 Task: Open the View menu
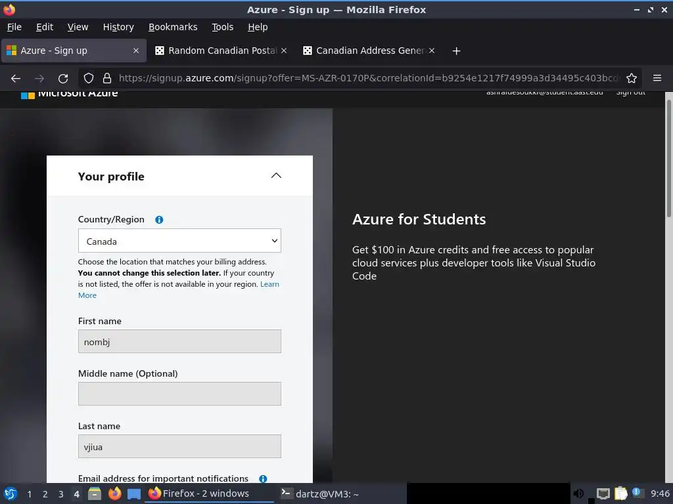coord(78,27)
